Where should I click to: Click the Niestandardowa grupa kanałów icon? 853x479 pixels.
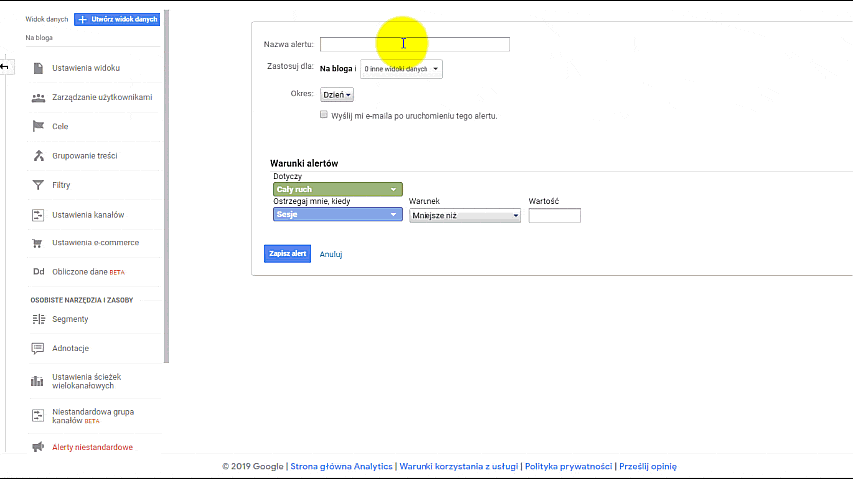(38, 416)
